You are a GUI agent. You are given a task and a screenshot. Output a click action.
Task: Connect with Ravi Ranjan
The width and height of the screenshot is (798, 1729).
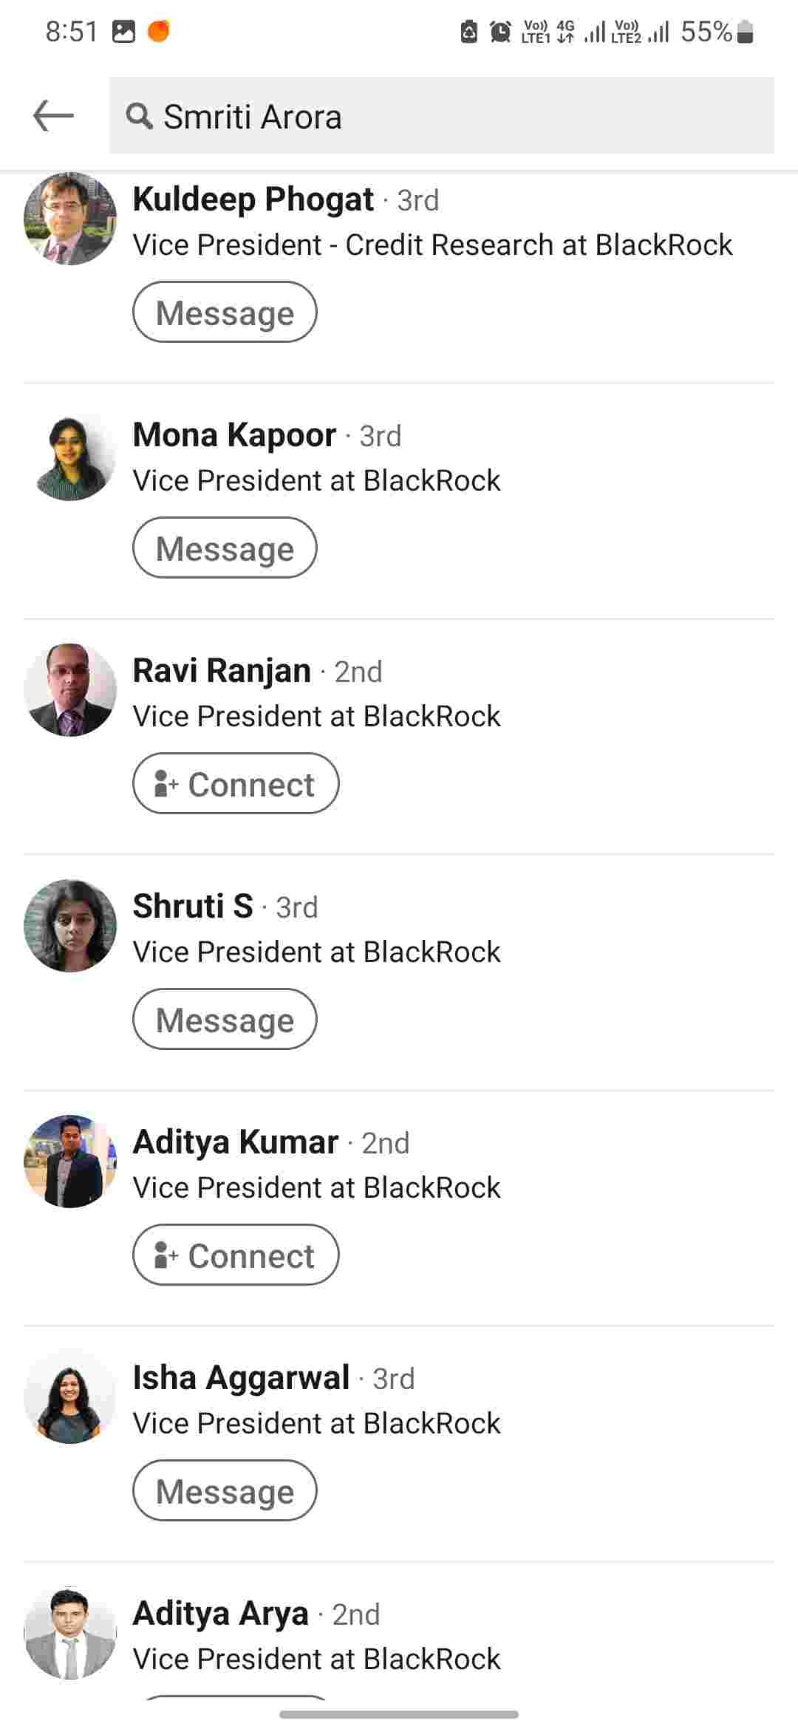[x=236, y=783]
